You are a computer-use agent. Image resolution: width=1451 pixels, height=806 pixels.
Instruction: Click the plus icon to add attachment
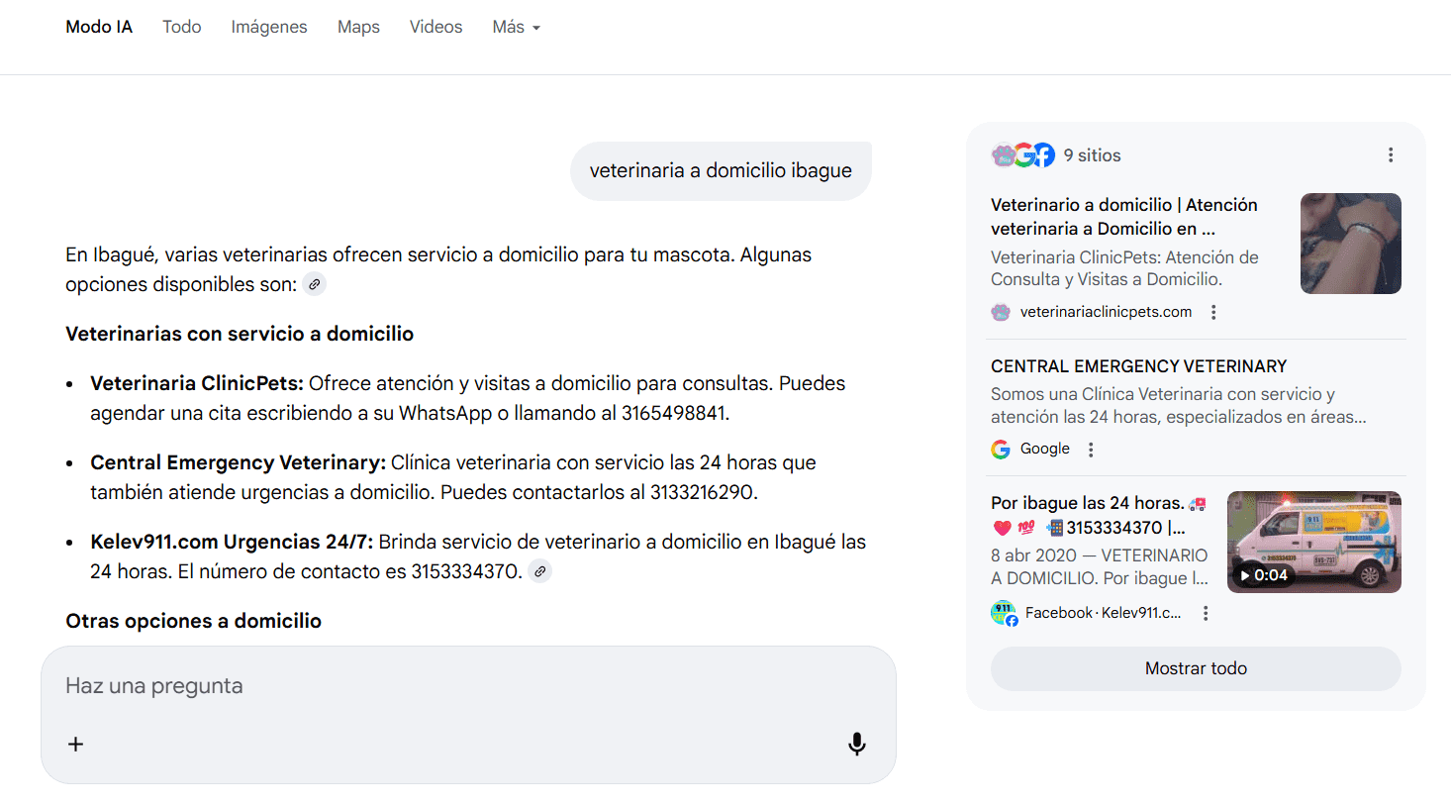click(75, 744)
